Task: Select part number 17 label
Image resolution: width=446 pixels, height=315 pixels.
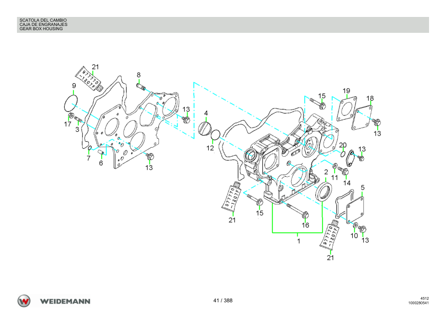Action: (x=68, y=124)
